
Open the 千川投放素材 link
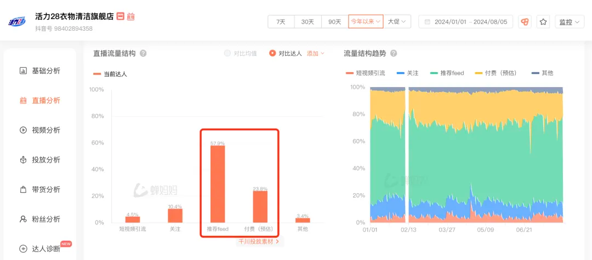click(x=258, y=241)
